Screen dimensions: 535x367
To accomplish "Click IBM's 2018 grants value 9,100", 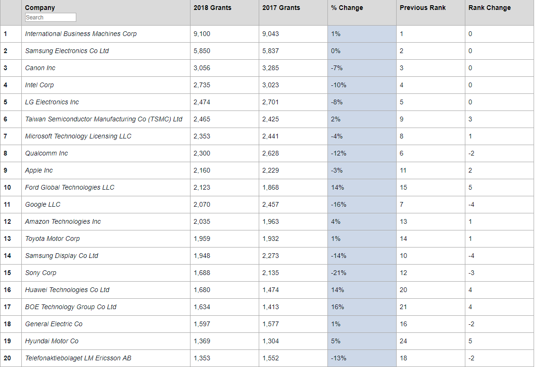I will pos(202,34).
